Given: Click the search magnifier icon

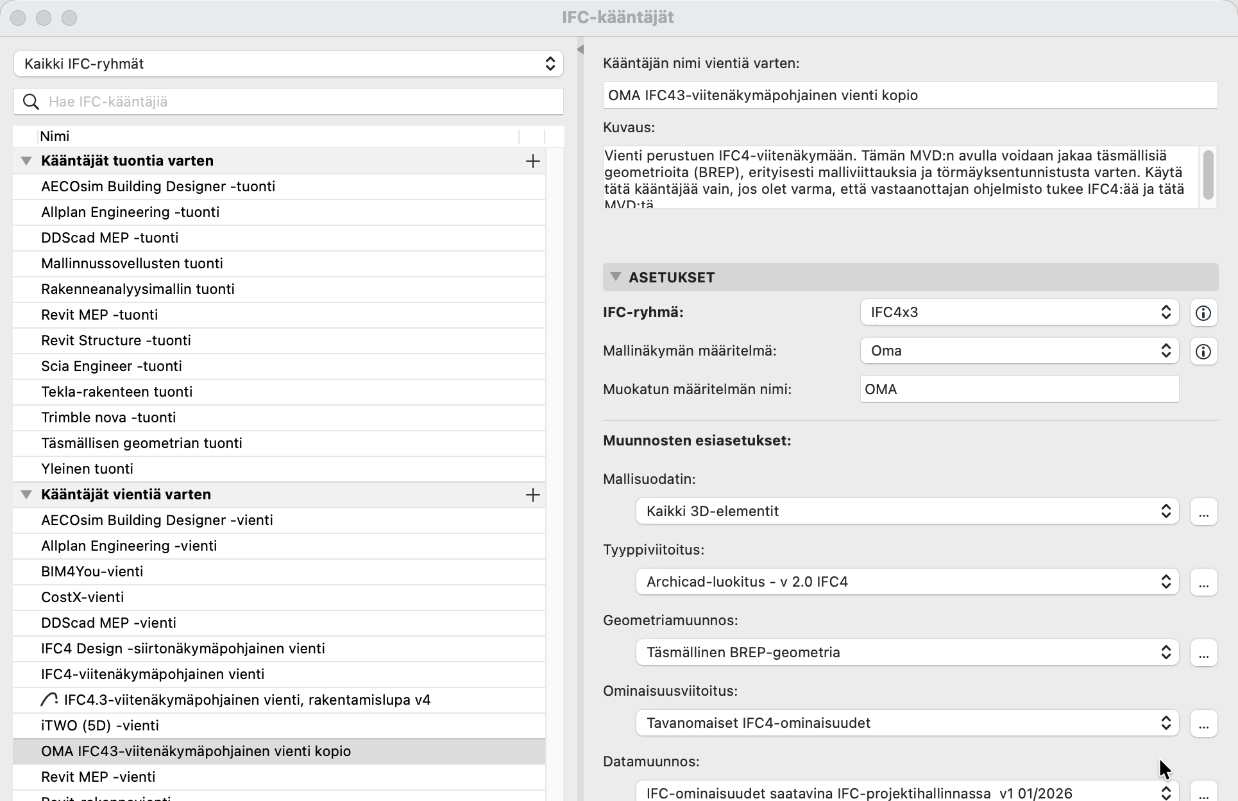Looking at the screenshot, I should (x=31, y=101).
